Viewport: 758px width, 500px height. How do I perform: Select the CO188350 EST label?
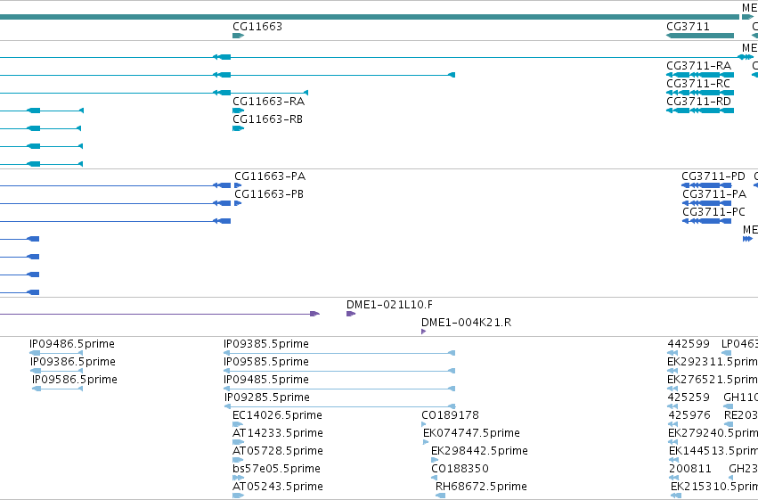pyautogui.click(x=460, y=469)
